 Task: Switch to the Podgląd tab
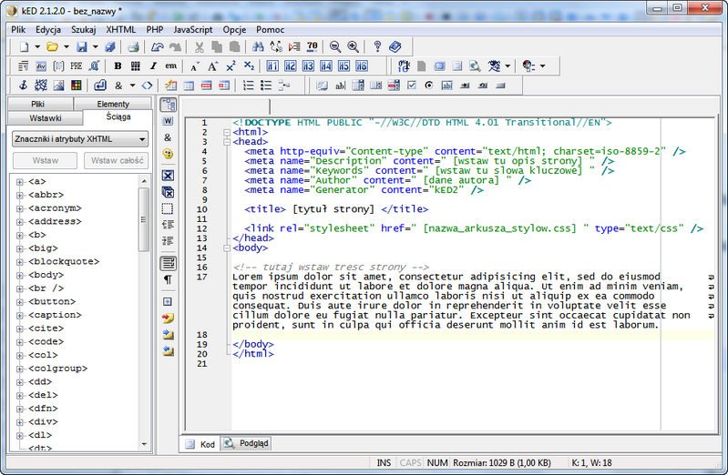click(x=248, y=444)
